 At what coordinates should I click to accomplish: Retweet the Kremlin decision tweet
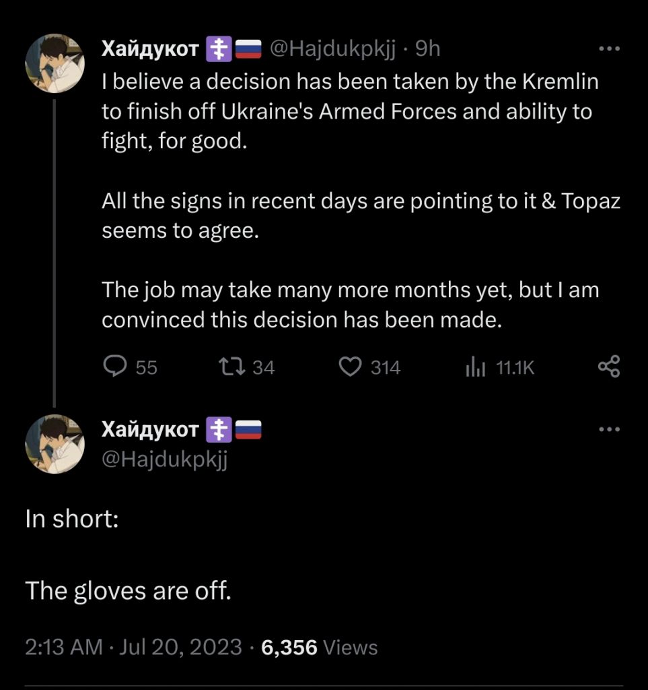[x=232, y=367]
